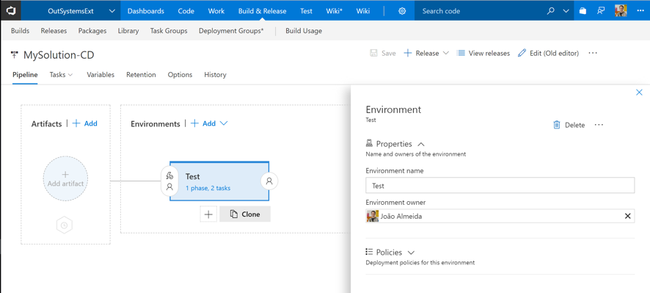650x293 pixels.
Task: Open pre-deployment conditions on Test environment
Action: (x=169, y=181)
